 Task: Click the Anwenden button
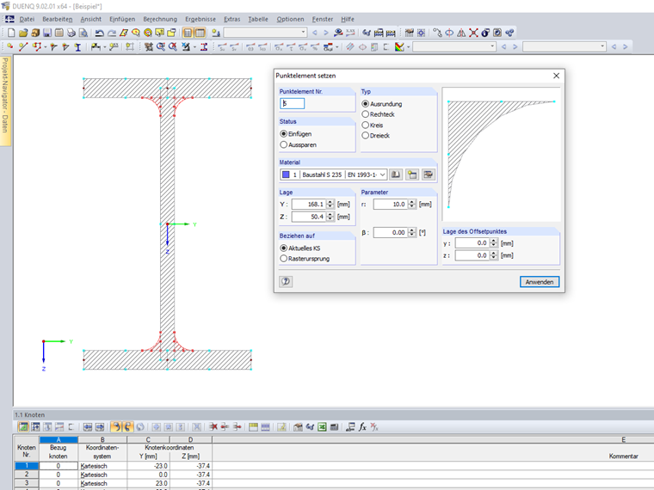540,282
